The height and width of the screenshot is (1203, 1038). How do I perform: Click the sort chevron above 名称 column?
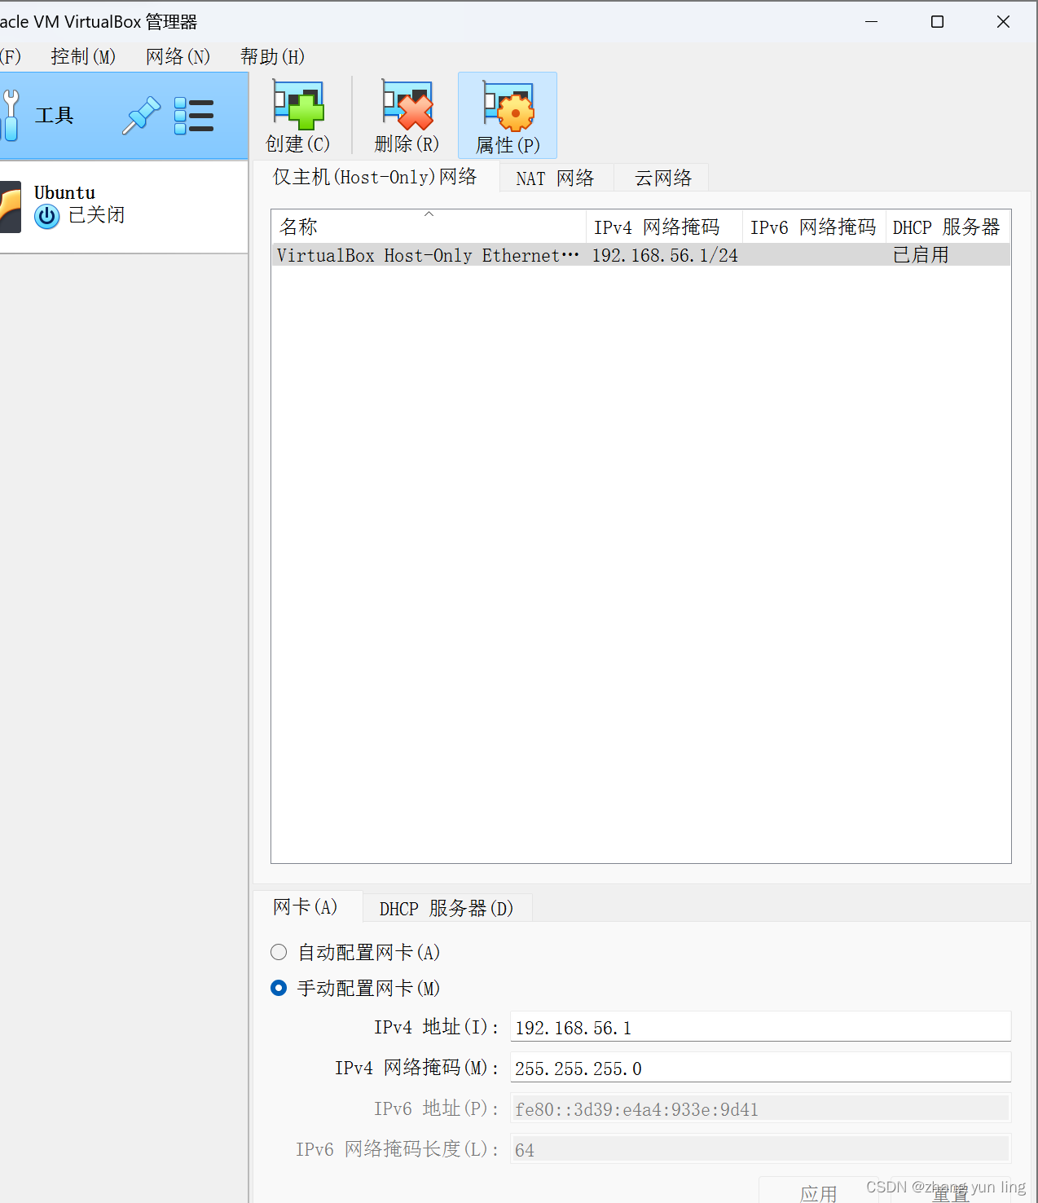(x=429, y=214)
